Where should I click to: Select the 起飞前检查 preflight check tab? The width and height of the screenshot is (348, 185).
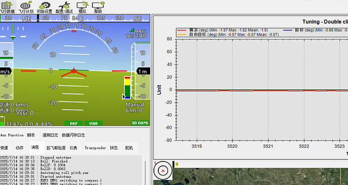pyautogui.click(x=56, y=148)
